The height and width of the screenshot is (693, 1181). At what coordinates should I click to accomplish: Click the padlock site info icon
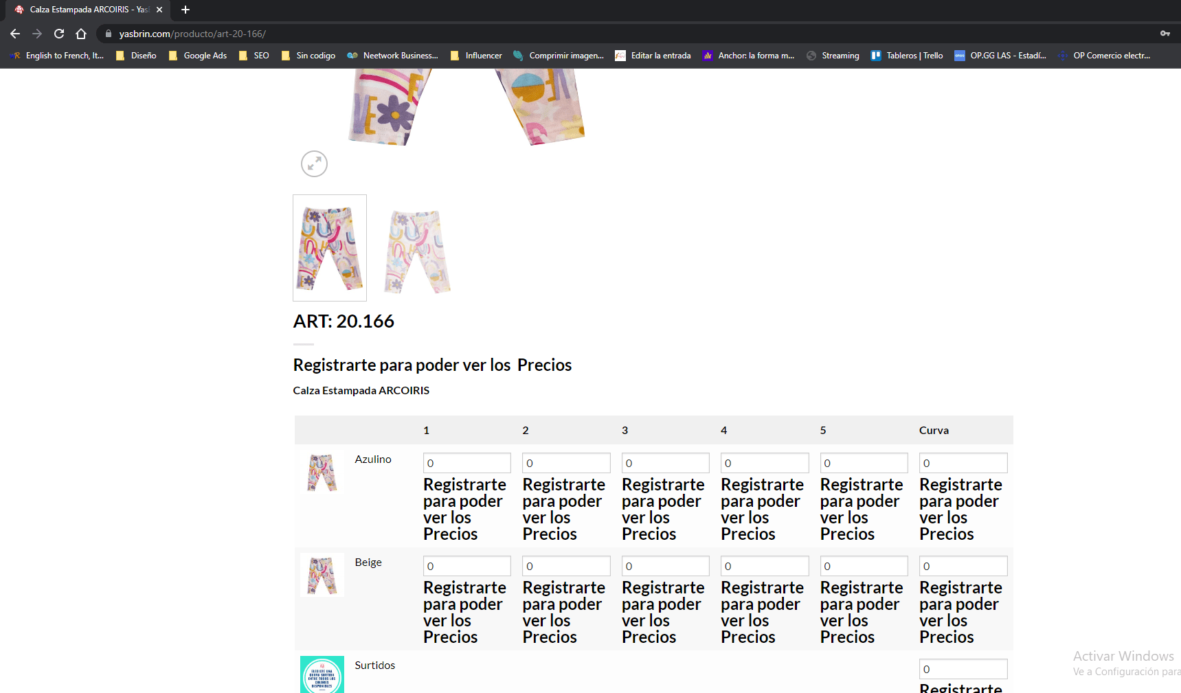coord(109,34)
